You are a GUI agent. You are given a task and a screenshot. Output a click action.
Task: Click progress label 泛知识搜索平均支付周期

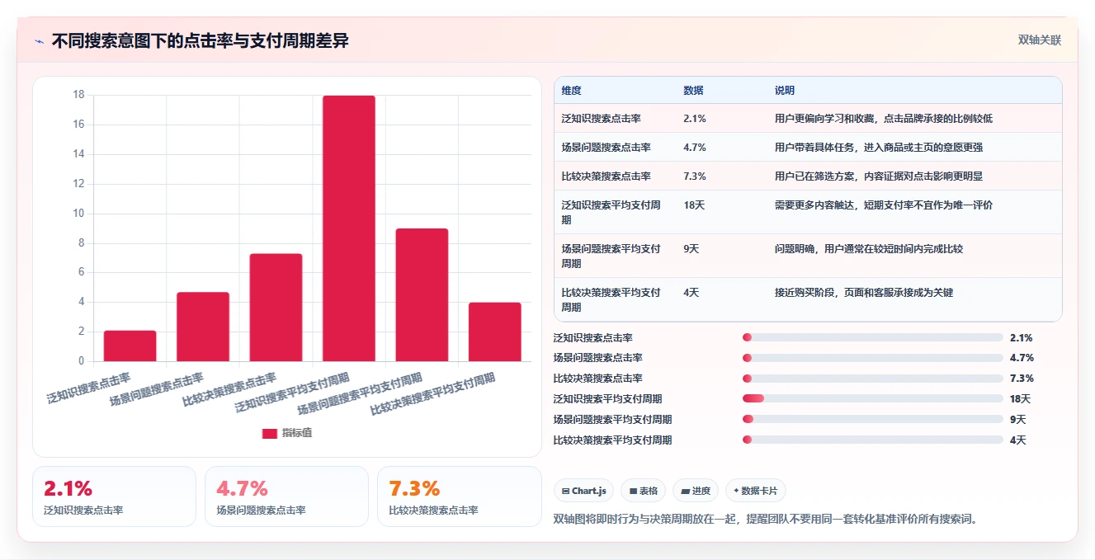[607, 398]
